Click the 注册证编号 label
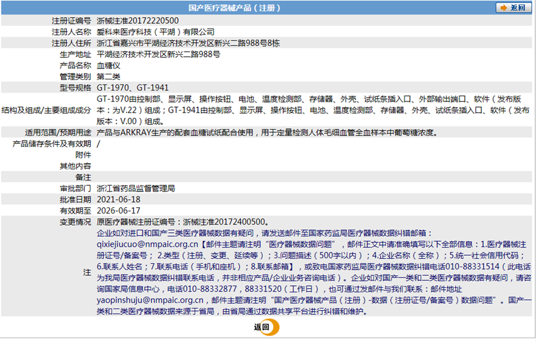 click(x=71, y=21)
